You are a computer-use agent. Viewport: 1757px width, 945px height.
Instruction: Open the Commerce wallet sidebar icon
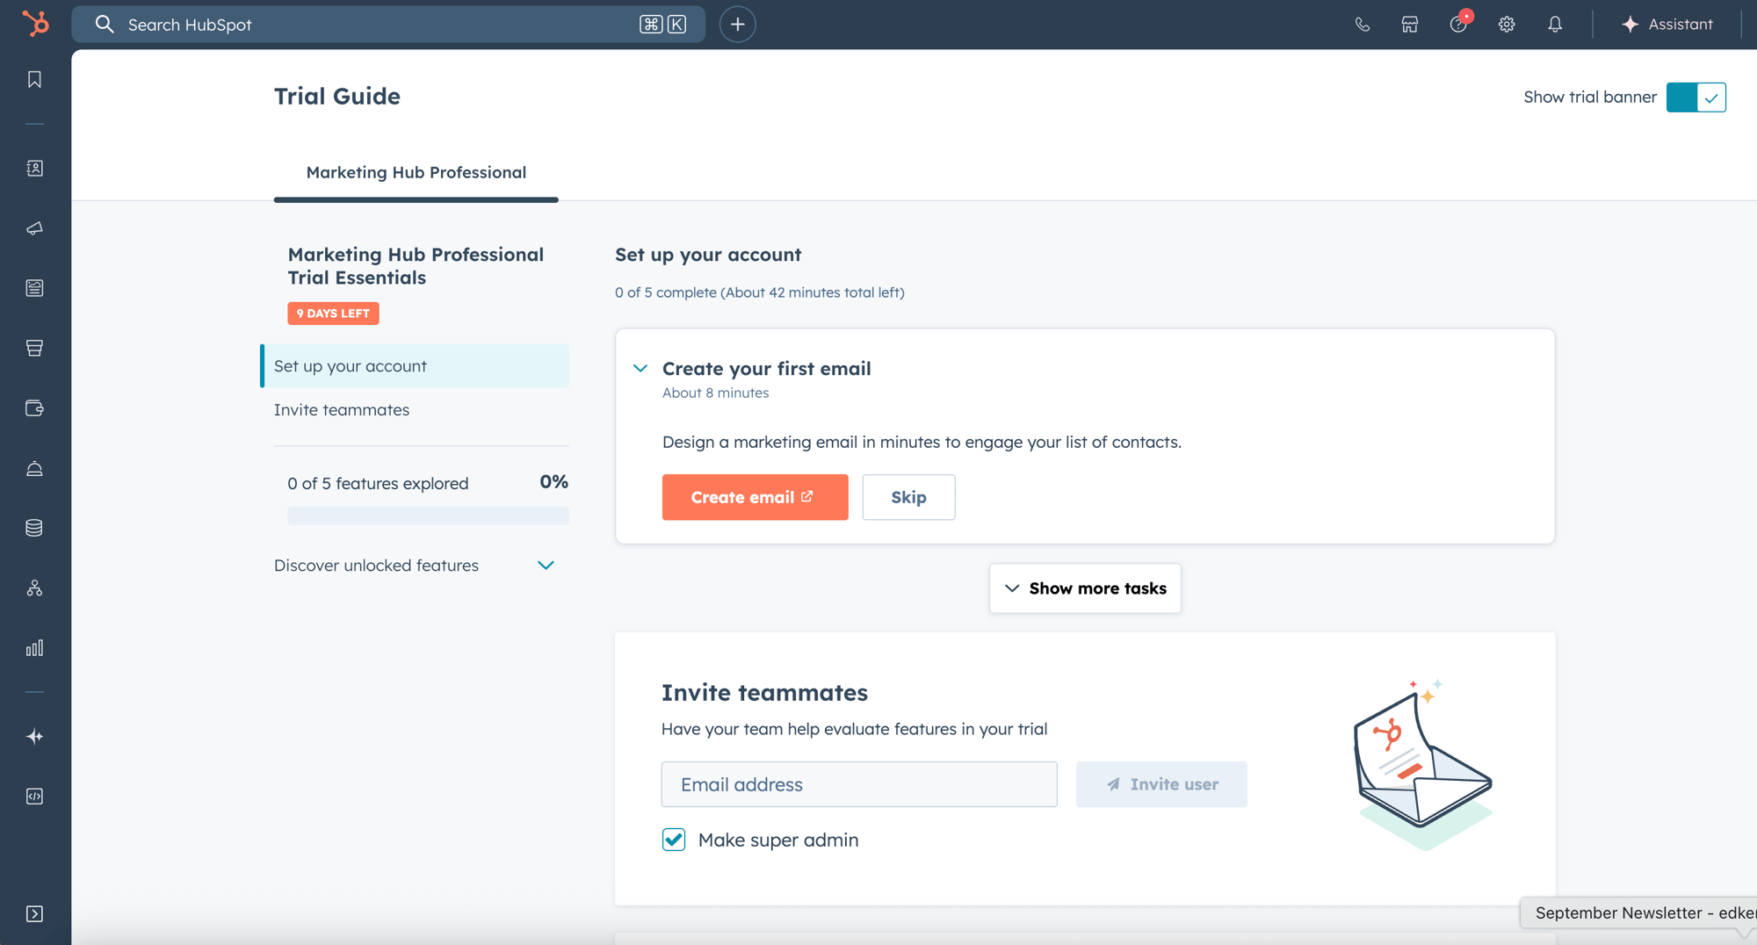34,408
